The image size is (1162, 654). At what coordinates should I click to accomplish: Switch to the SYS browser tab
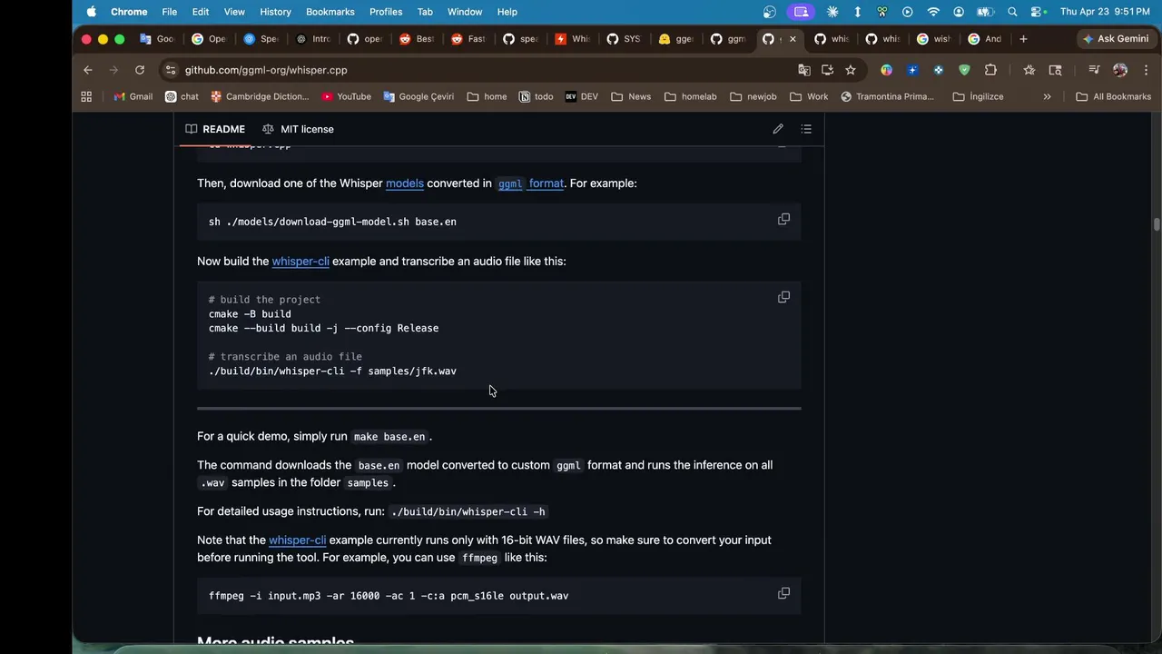(x=624, y=39)
